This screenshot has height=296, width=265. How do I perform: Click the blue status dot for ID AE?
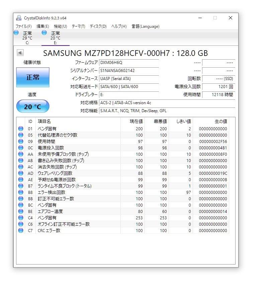[21, 179]
